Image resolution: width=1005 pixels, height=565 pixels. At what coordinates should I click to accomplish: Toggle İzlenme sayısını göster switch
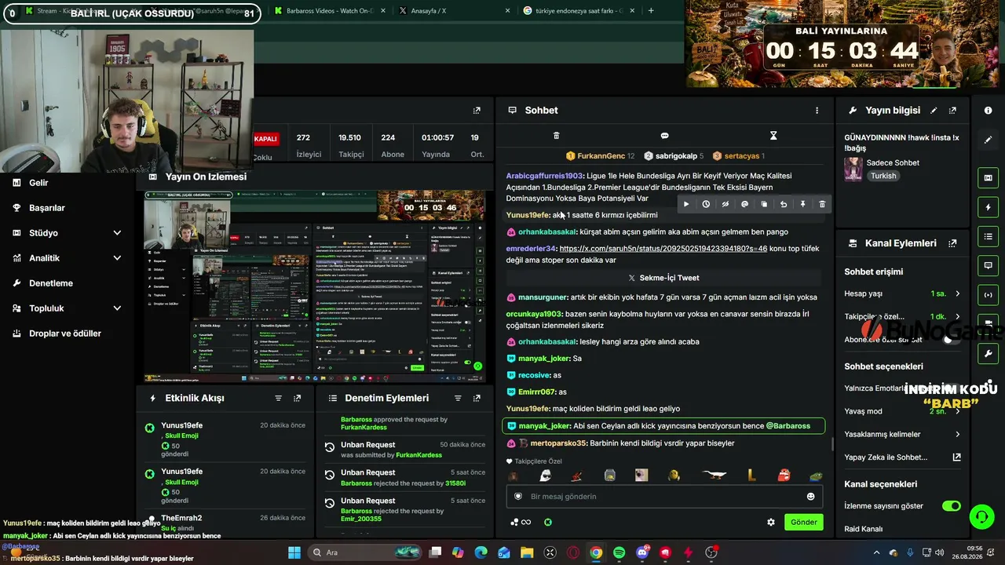951,506
